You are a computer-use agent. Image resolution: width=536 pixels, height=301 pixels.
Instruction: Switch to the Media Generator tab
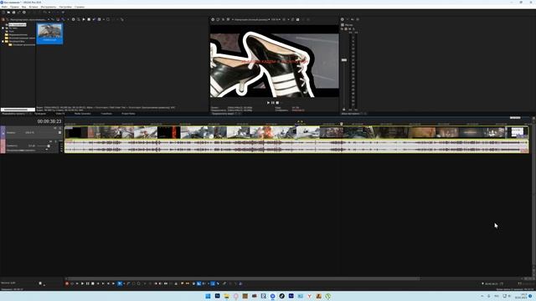83,114
